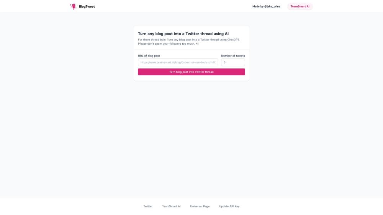The image size is (383, 215).
Task: Click the eyes emoji in the description
Action: click(x=197, y=44)
